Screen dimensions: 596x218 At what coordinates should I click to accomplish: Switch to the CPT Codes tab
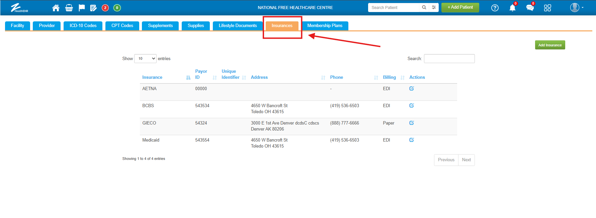(x=122, y=26)
